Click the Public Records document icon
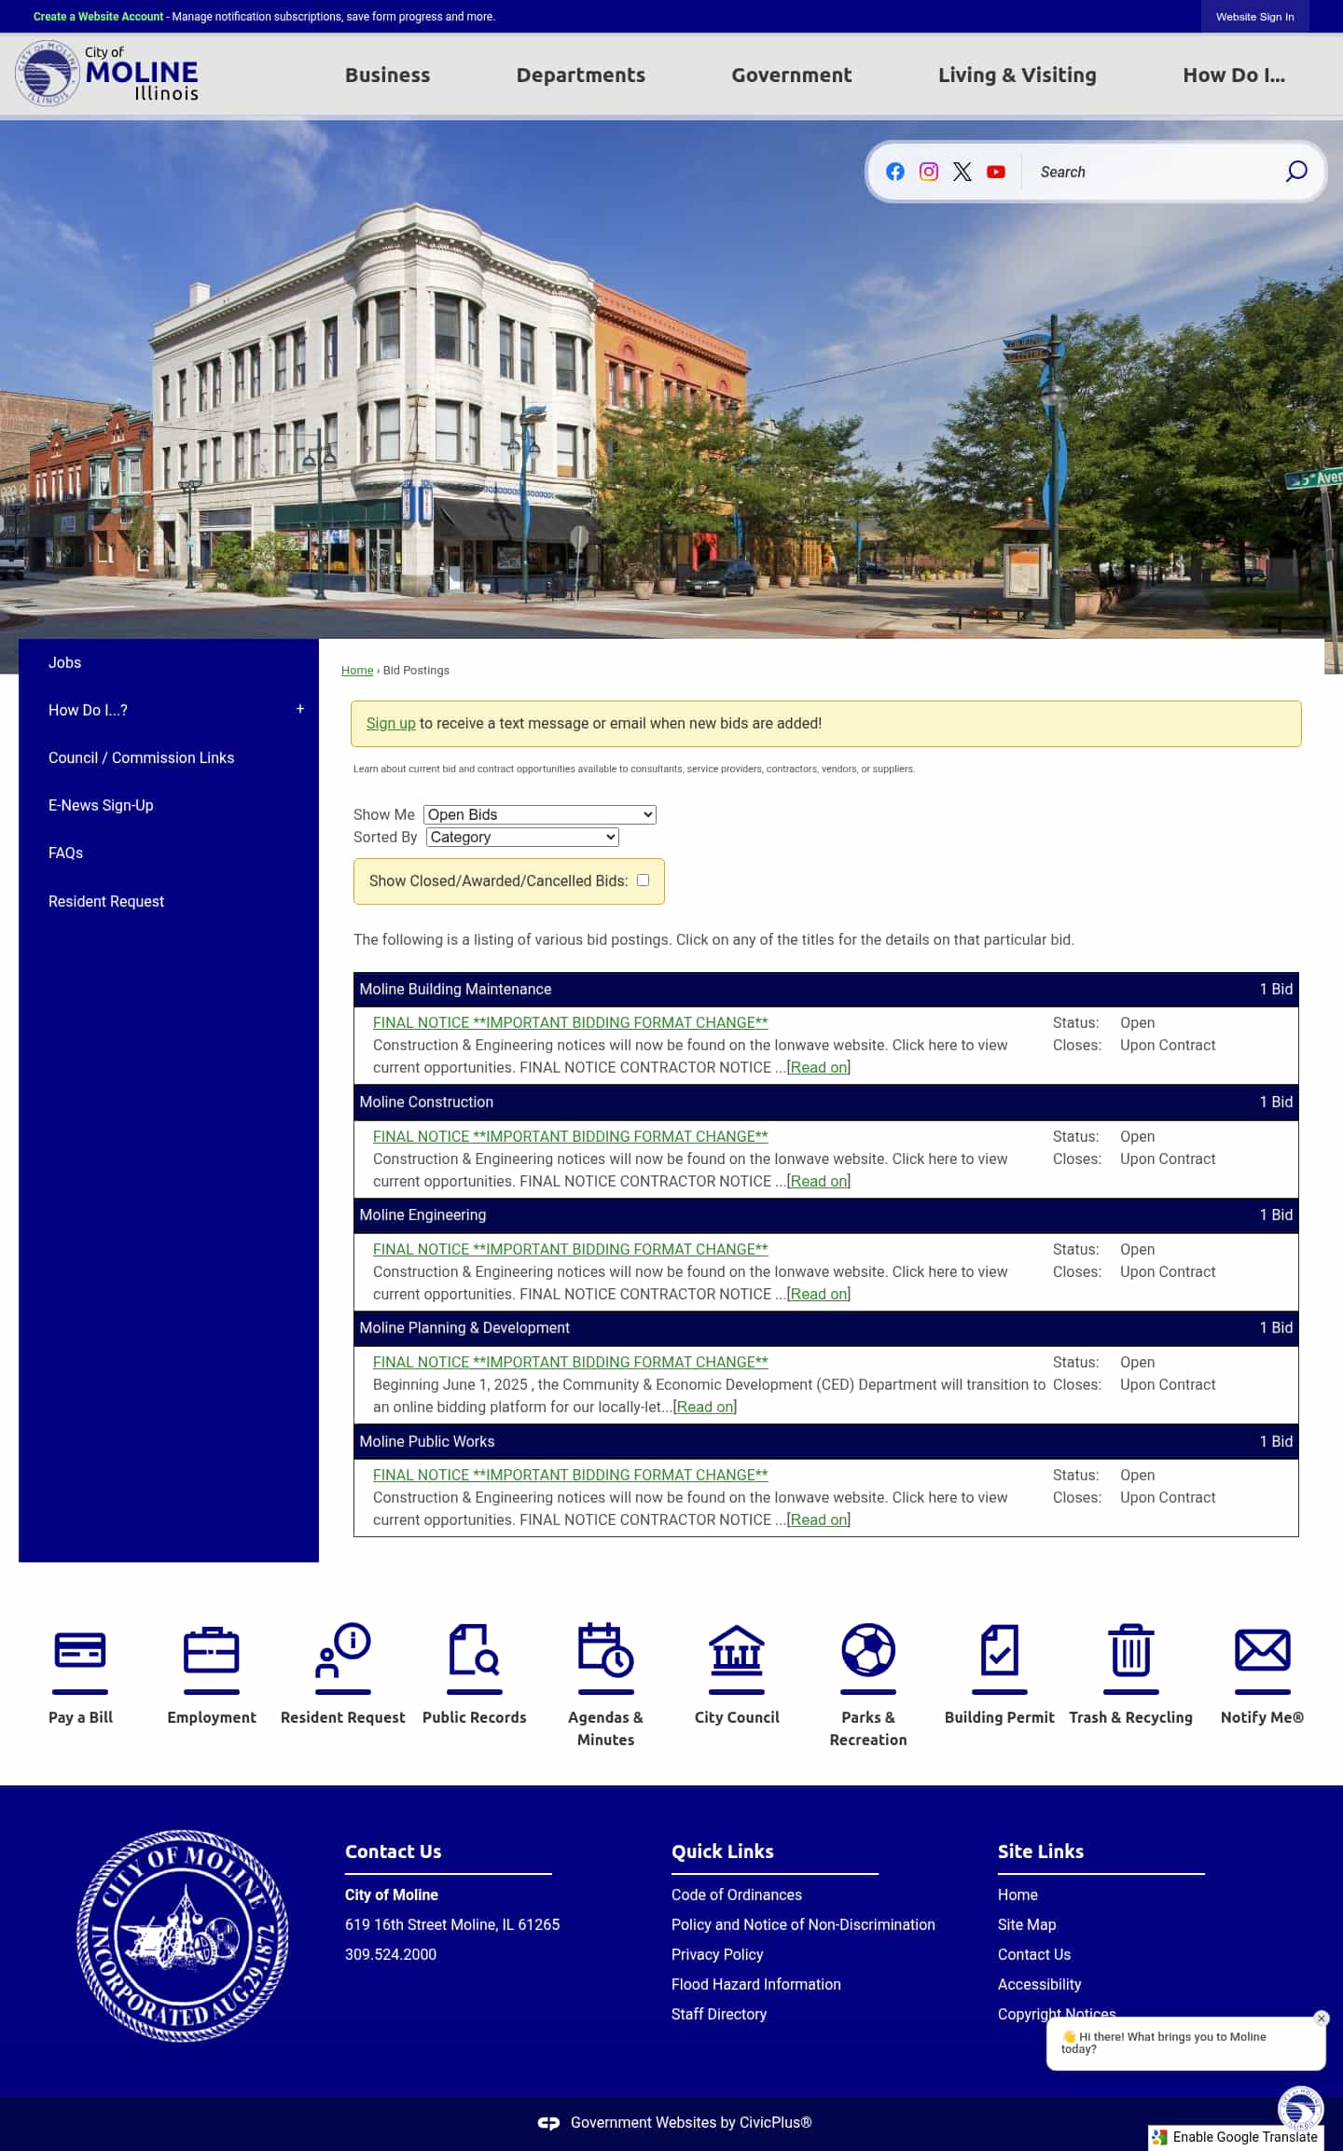Viewport: 1343px width, 2151px height. tap(475, 1650)
